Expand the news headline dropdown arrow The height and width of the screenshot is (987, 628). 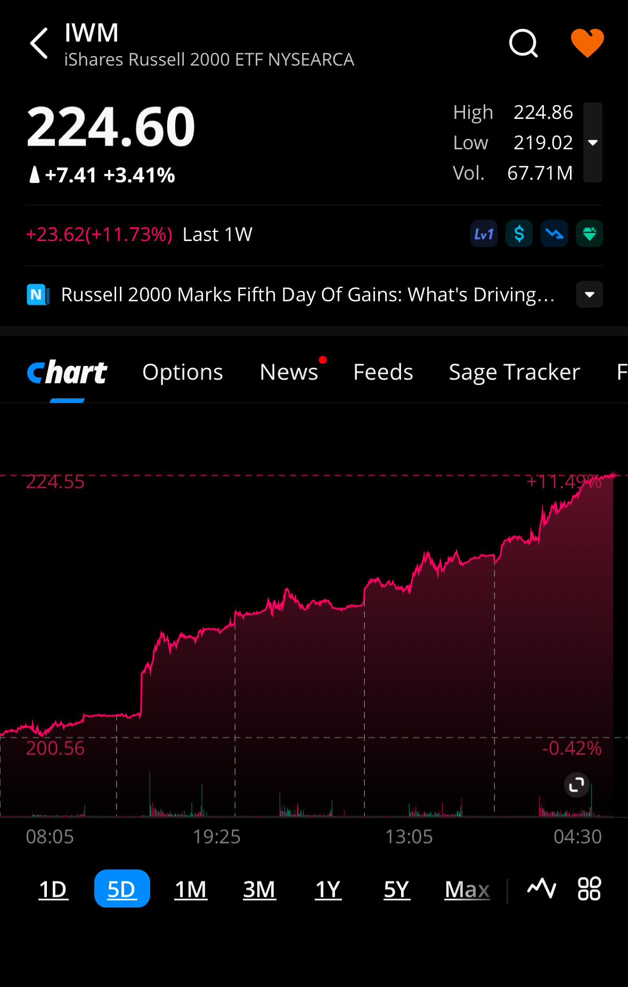(589, 294)
